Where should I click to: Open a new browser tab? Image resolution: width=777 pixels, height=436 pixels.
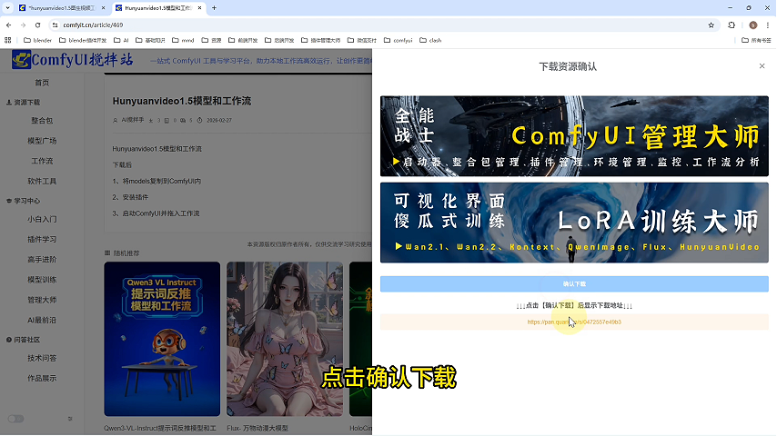coord(214,8)
